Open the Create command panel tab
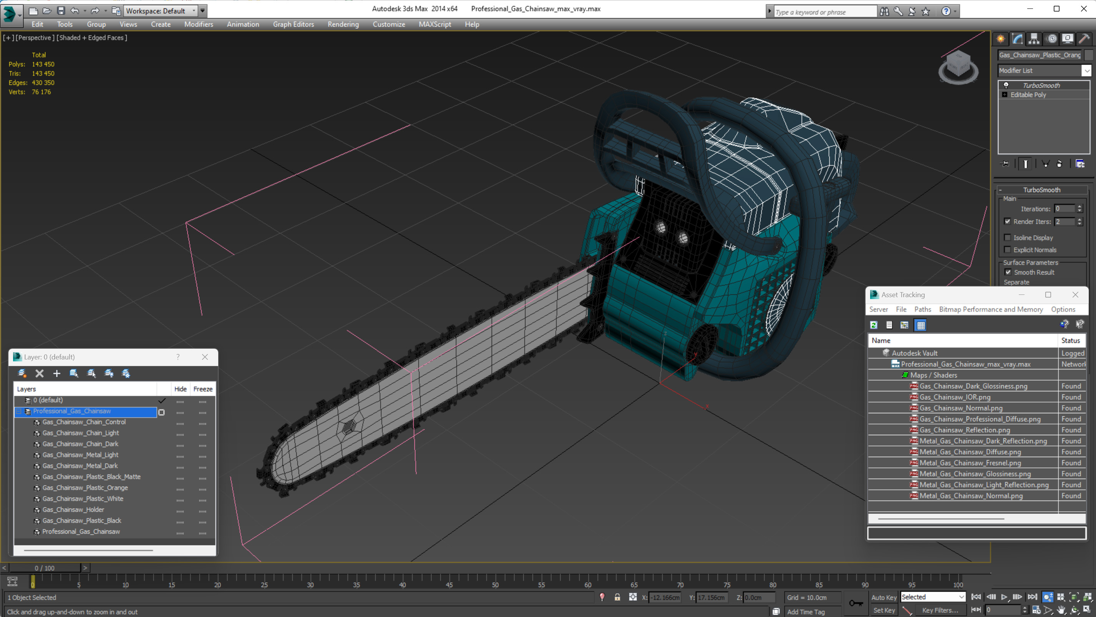This screenshot has width=1096, height=617. click(1001, 39)
